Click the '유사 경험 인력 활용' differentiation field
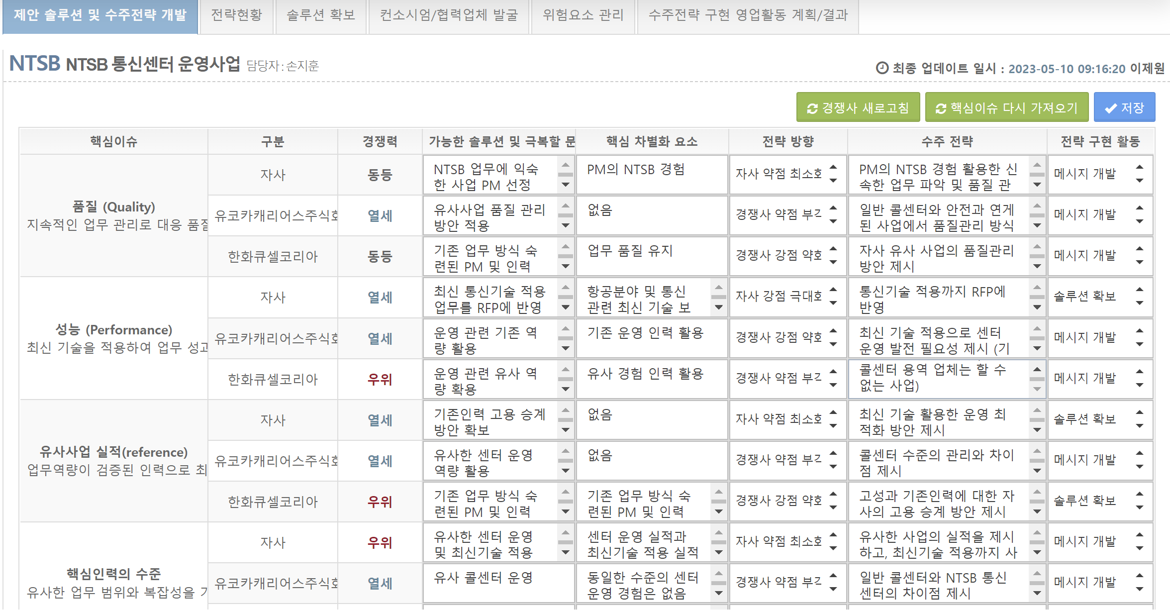This screenshot has width=1170, height=610. point(652,379)
